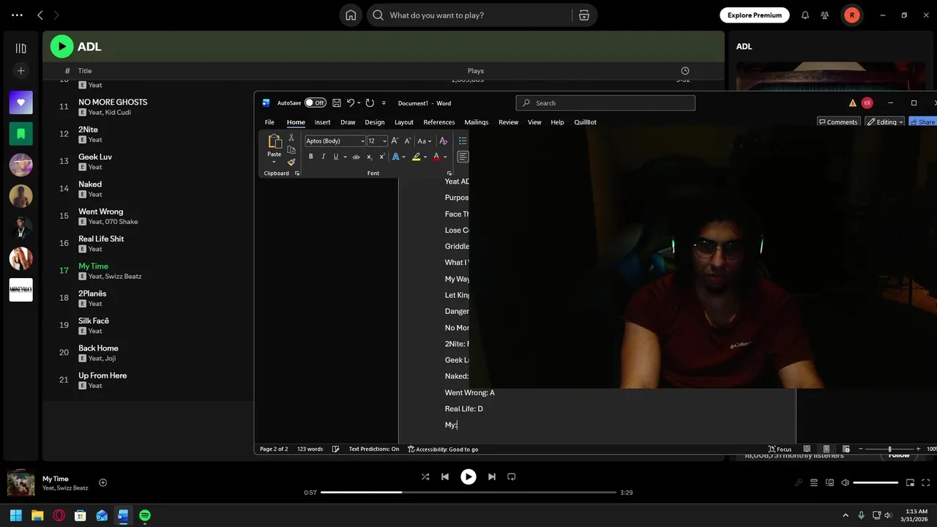This screenshot has width=937, height=527.
Task: Save the Word document
Action: pos(337,103)
